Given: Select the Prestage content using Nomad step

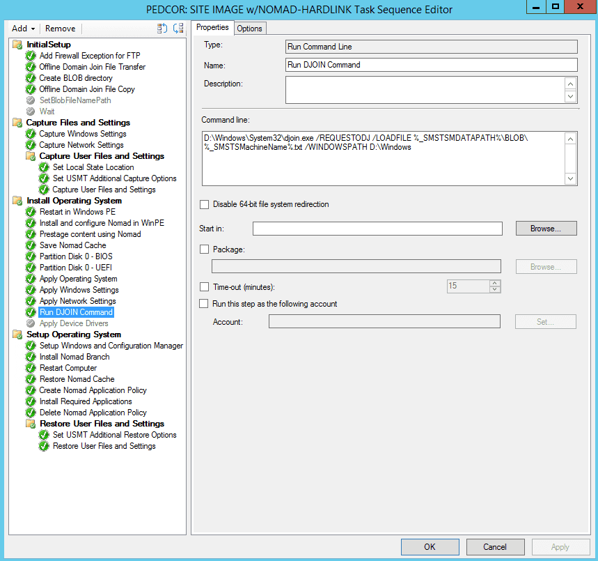Looking at the screenshot, I should click(x=90, y=234).
